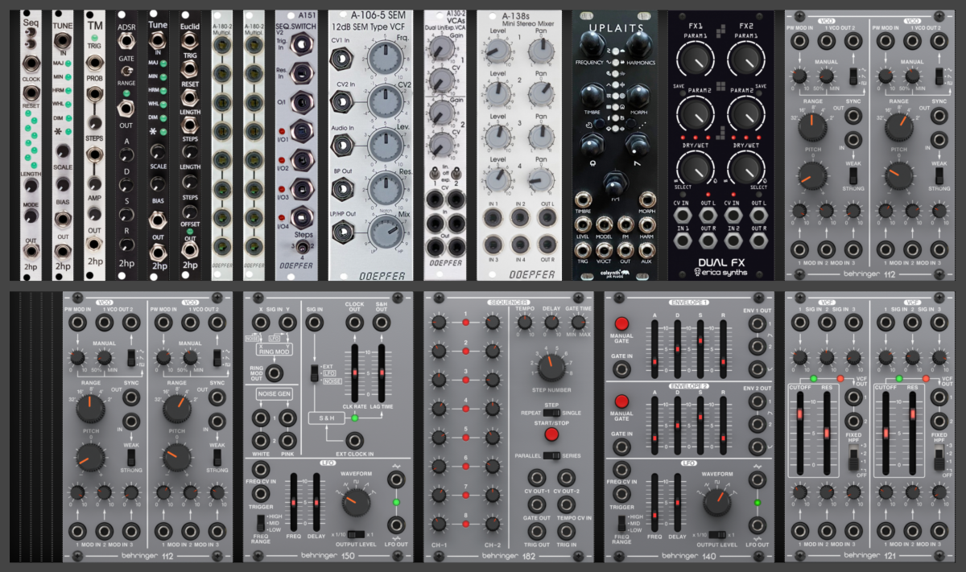Click the RING MOD OUT jack on Behringer 150
This screenshot has width=966, height=572.
(x=274, y=373)
